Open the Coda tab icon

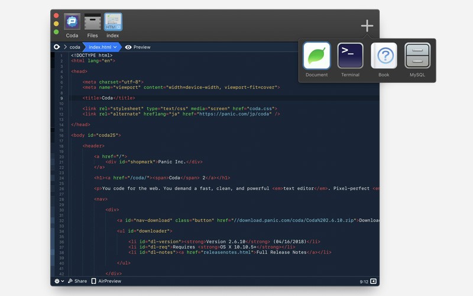pos(72,22)
